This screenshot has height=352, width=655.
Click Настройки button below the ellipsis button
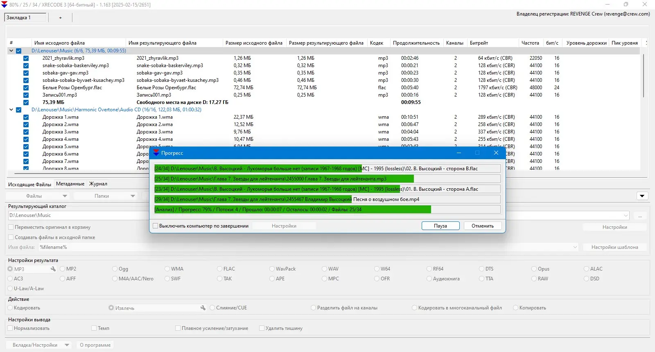(x=614, y=227)
